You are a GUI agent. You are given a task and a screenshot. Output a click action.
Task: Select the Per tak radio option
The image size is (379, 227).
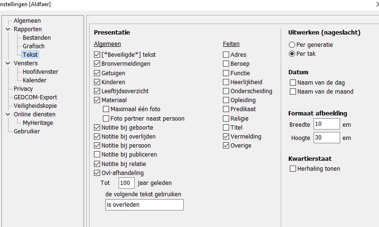click(x=292, y=54)
